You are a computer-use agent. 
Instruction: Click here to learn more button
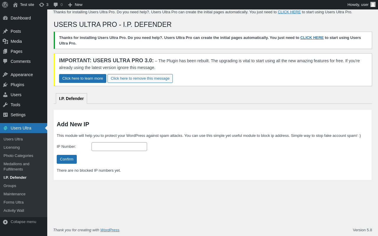83,78
